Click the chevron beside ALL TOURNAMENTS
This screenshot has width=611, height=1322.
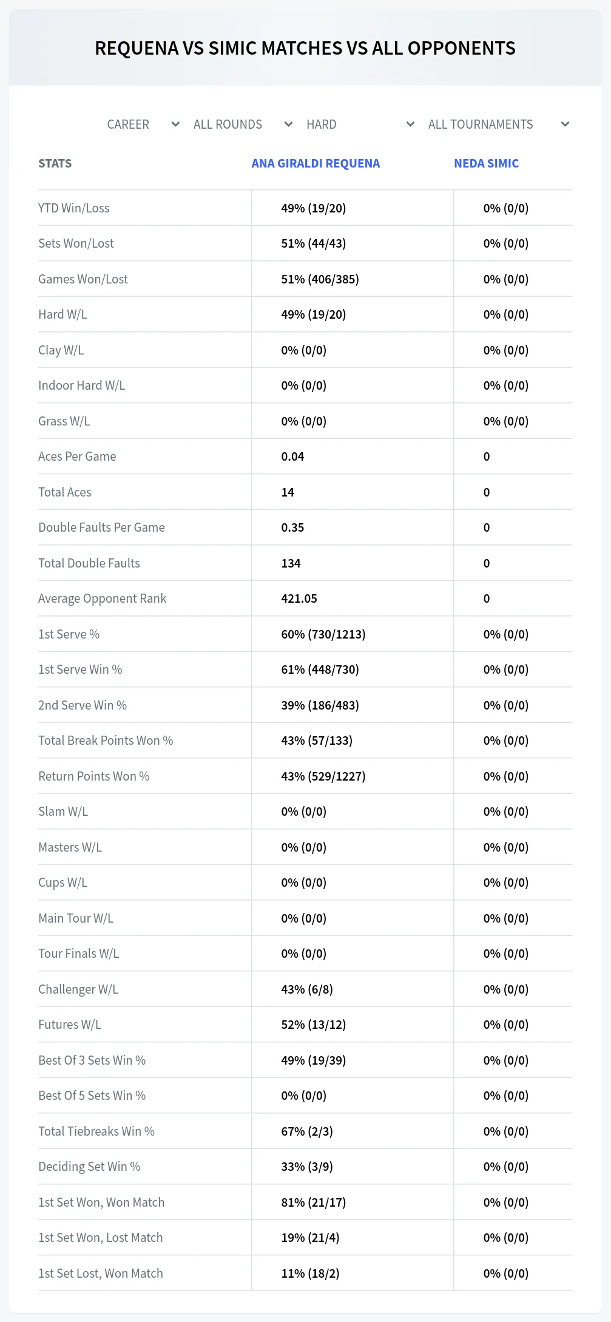(565, 124)
